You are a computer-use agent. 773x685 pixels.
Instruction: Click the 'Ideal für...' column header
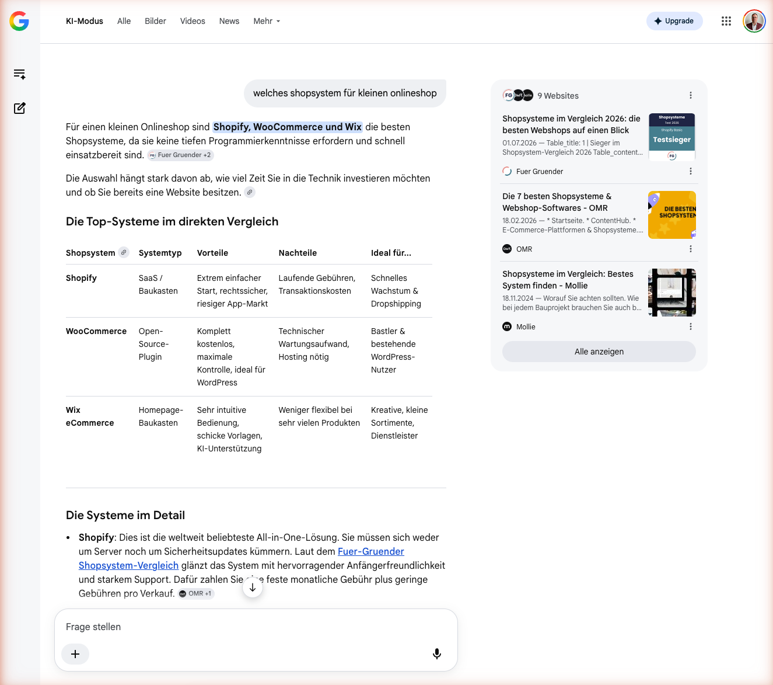391,253
